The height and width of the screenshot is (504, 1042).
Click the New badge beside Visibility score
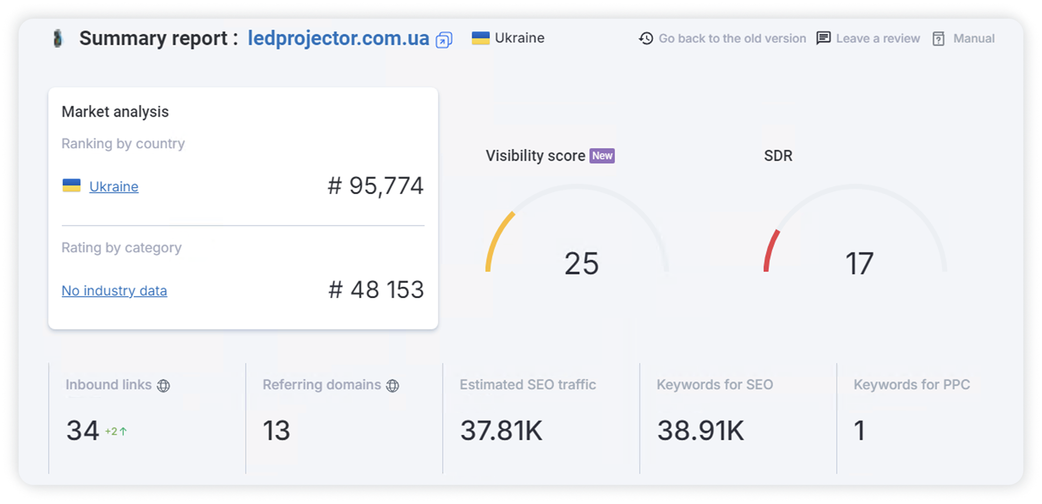tap(602, 156)
